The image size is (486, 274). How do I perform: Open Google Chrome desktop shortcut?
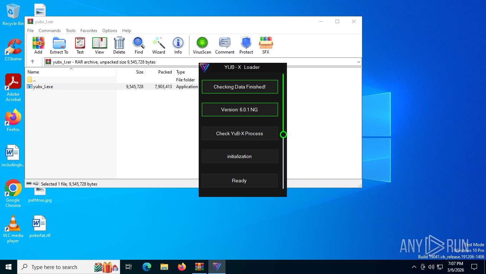click(x=13, y=194)
